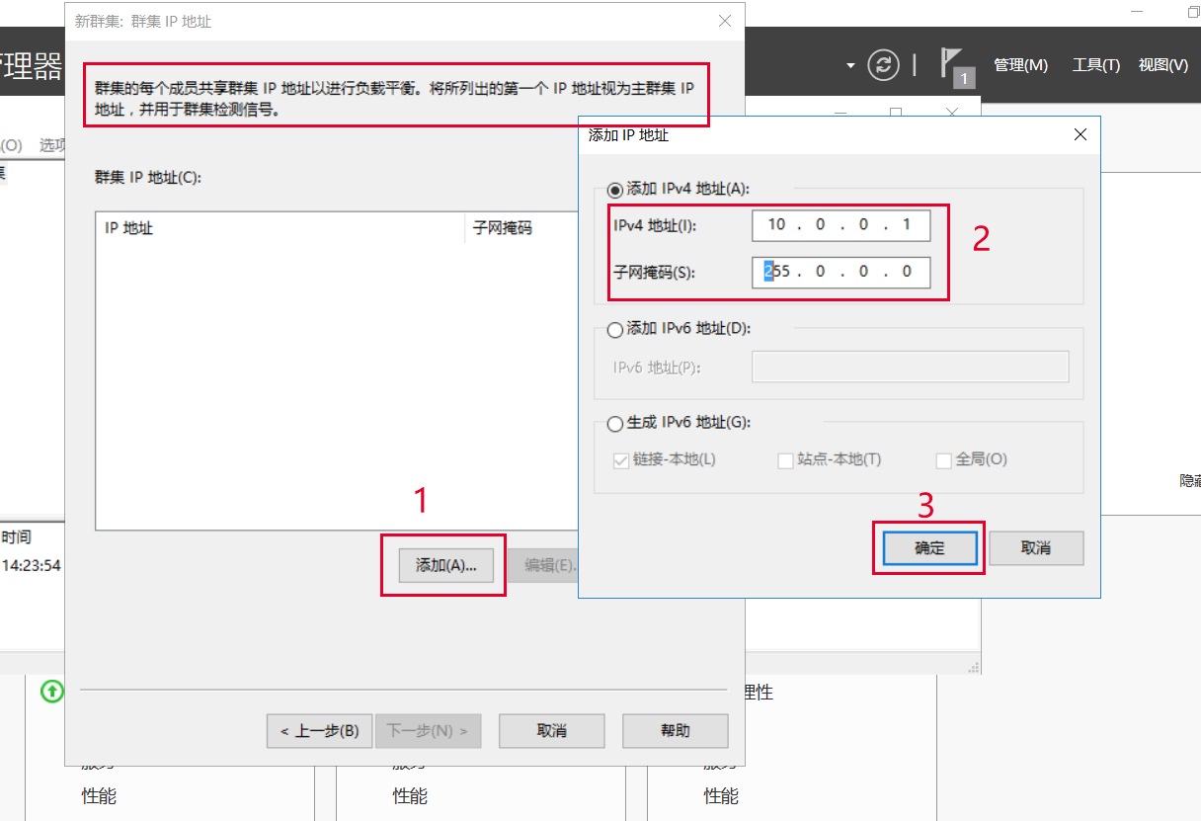Toggle the 站点-本地 checkbox

click(786, 460)
